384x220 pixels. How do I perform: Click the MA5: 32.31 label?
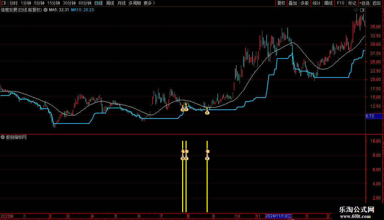coord(59,10)
